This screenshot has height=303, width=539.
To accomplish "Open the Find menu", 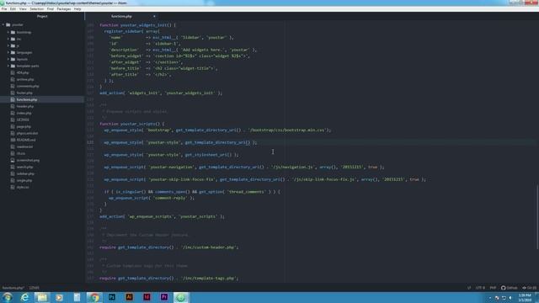I will 51,9.
